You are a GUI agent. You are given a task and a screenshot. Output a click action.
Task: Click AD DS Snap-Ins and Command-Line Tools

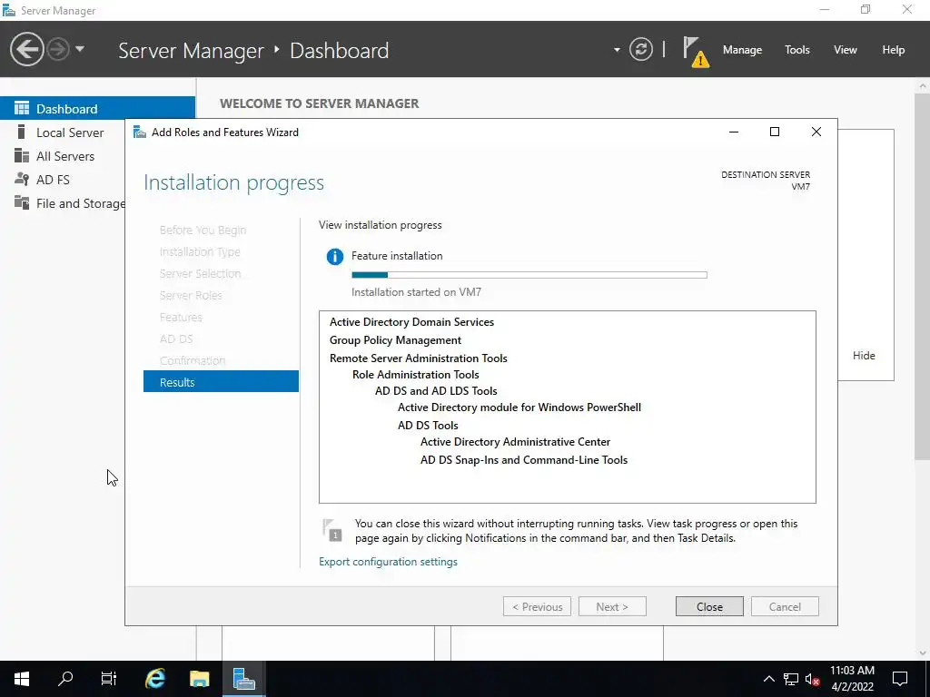point(524,460)
